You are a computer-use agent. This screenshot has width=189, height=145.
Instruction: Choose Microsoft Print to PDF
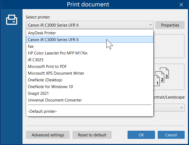click(x=90, y=67)
